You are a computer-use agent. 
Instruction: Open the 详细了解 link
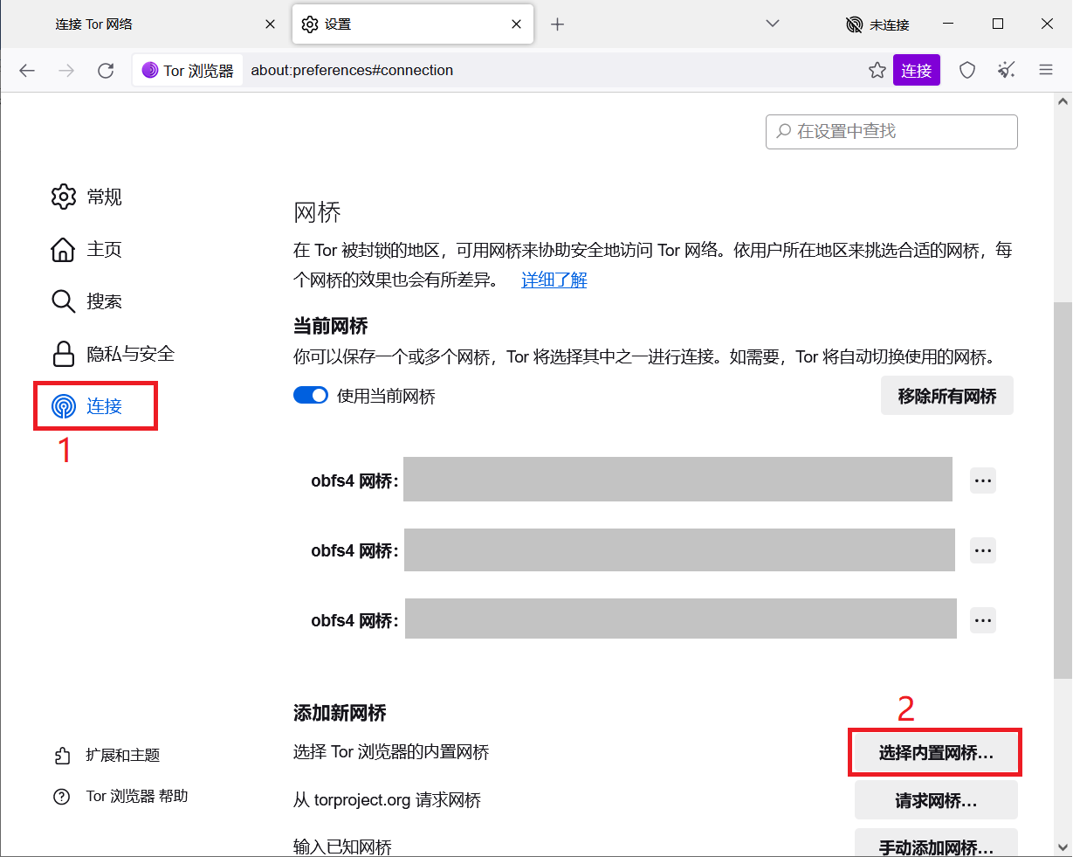554,280
